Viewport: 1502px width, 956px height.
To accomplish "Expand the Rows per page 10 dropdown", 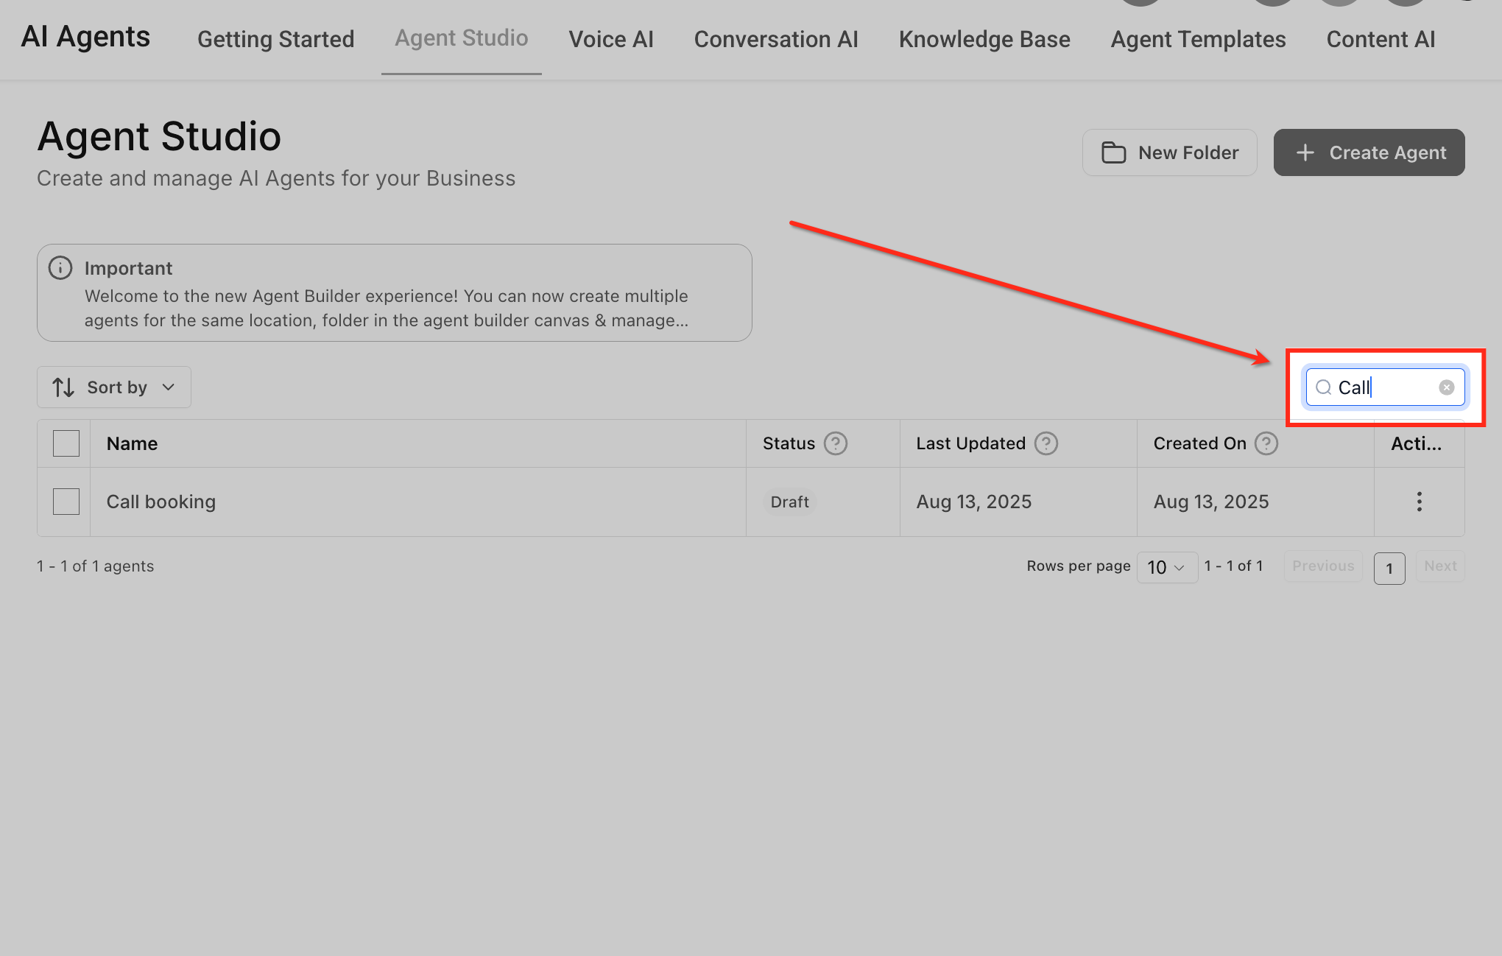I will pyautogui.click(x=1166, y=567).
